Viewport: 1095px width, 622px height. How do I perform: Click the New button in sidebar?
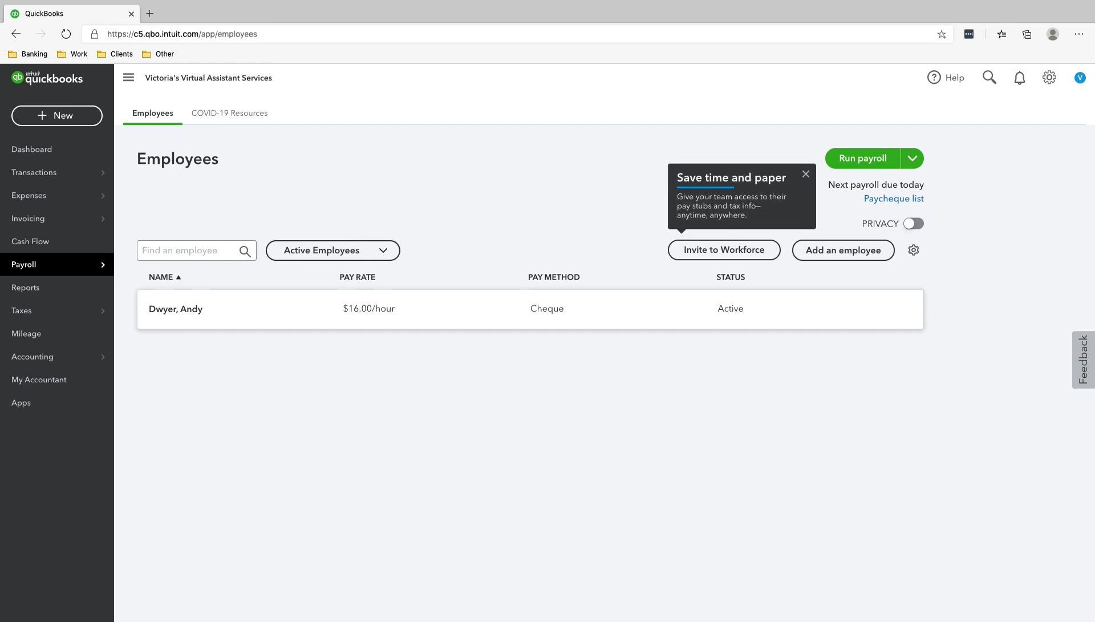57,115
